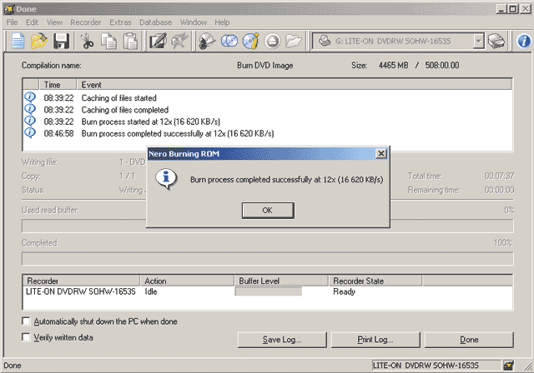The image size is (534, 373).
Task: Open the Help menu
Action: tap(222, 22)
